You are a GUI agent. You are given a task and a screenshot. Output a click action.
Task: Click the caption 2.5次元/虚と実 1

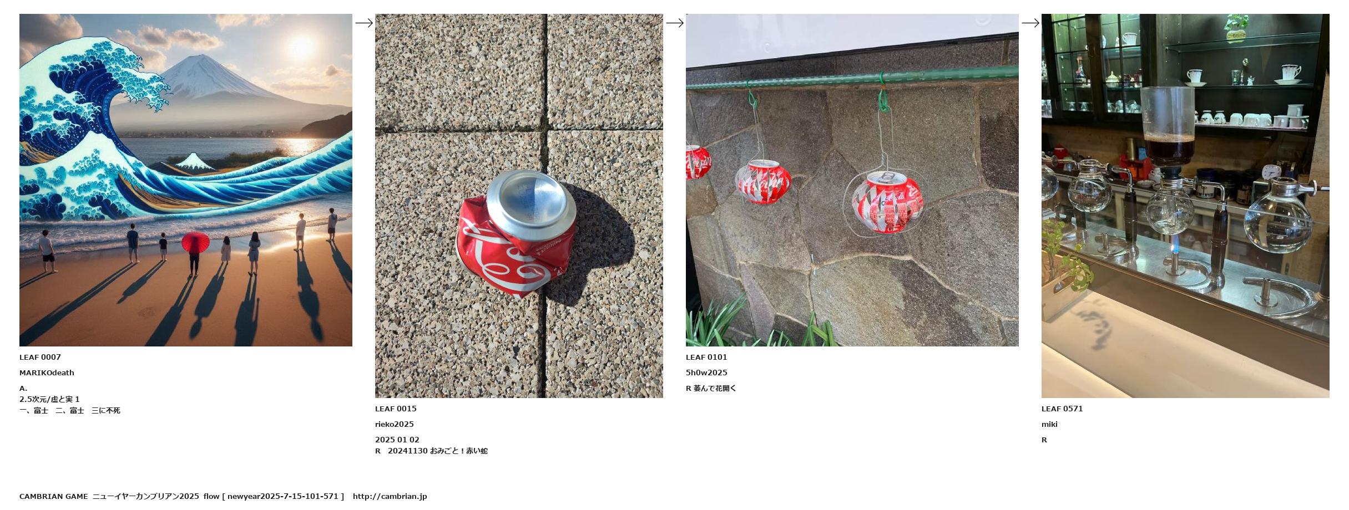click(x=49, y=400)
